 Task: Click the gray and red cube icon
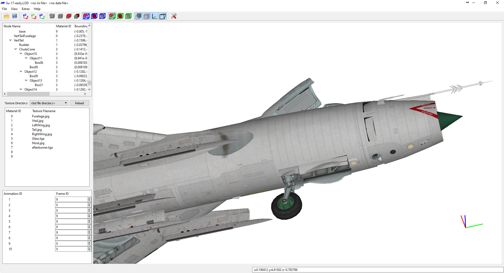pyautogui.click(x=77, y=16)
